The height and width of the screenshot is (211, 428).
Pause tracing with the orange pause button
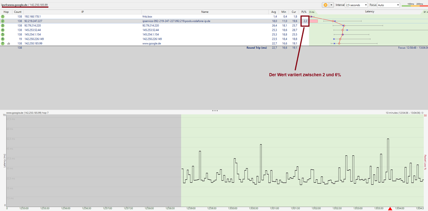coord(325,5)
